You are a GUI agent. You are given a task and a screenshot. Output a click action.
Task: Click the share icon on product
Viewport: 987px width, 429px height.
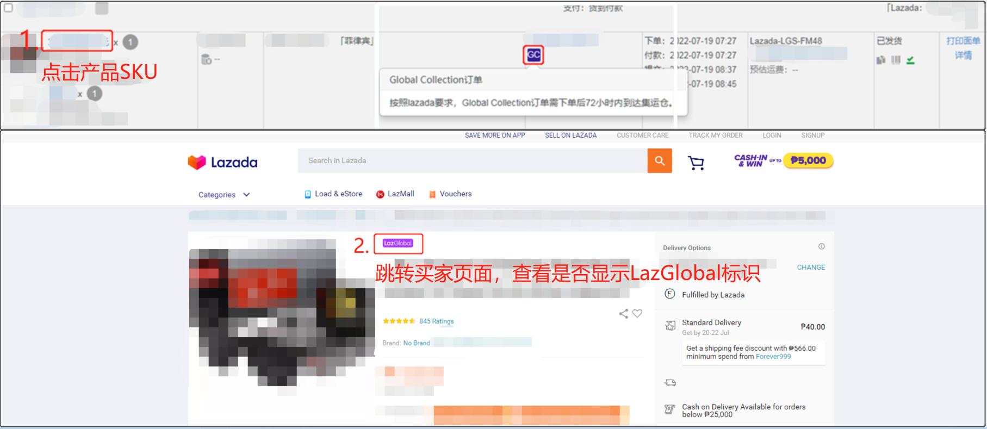pos(624,314)
